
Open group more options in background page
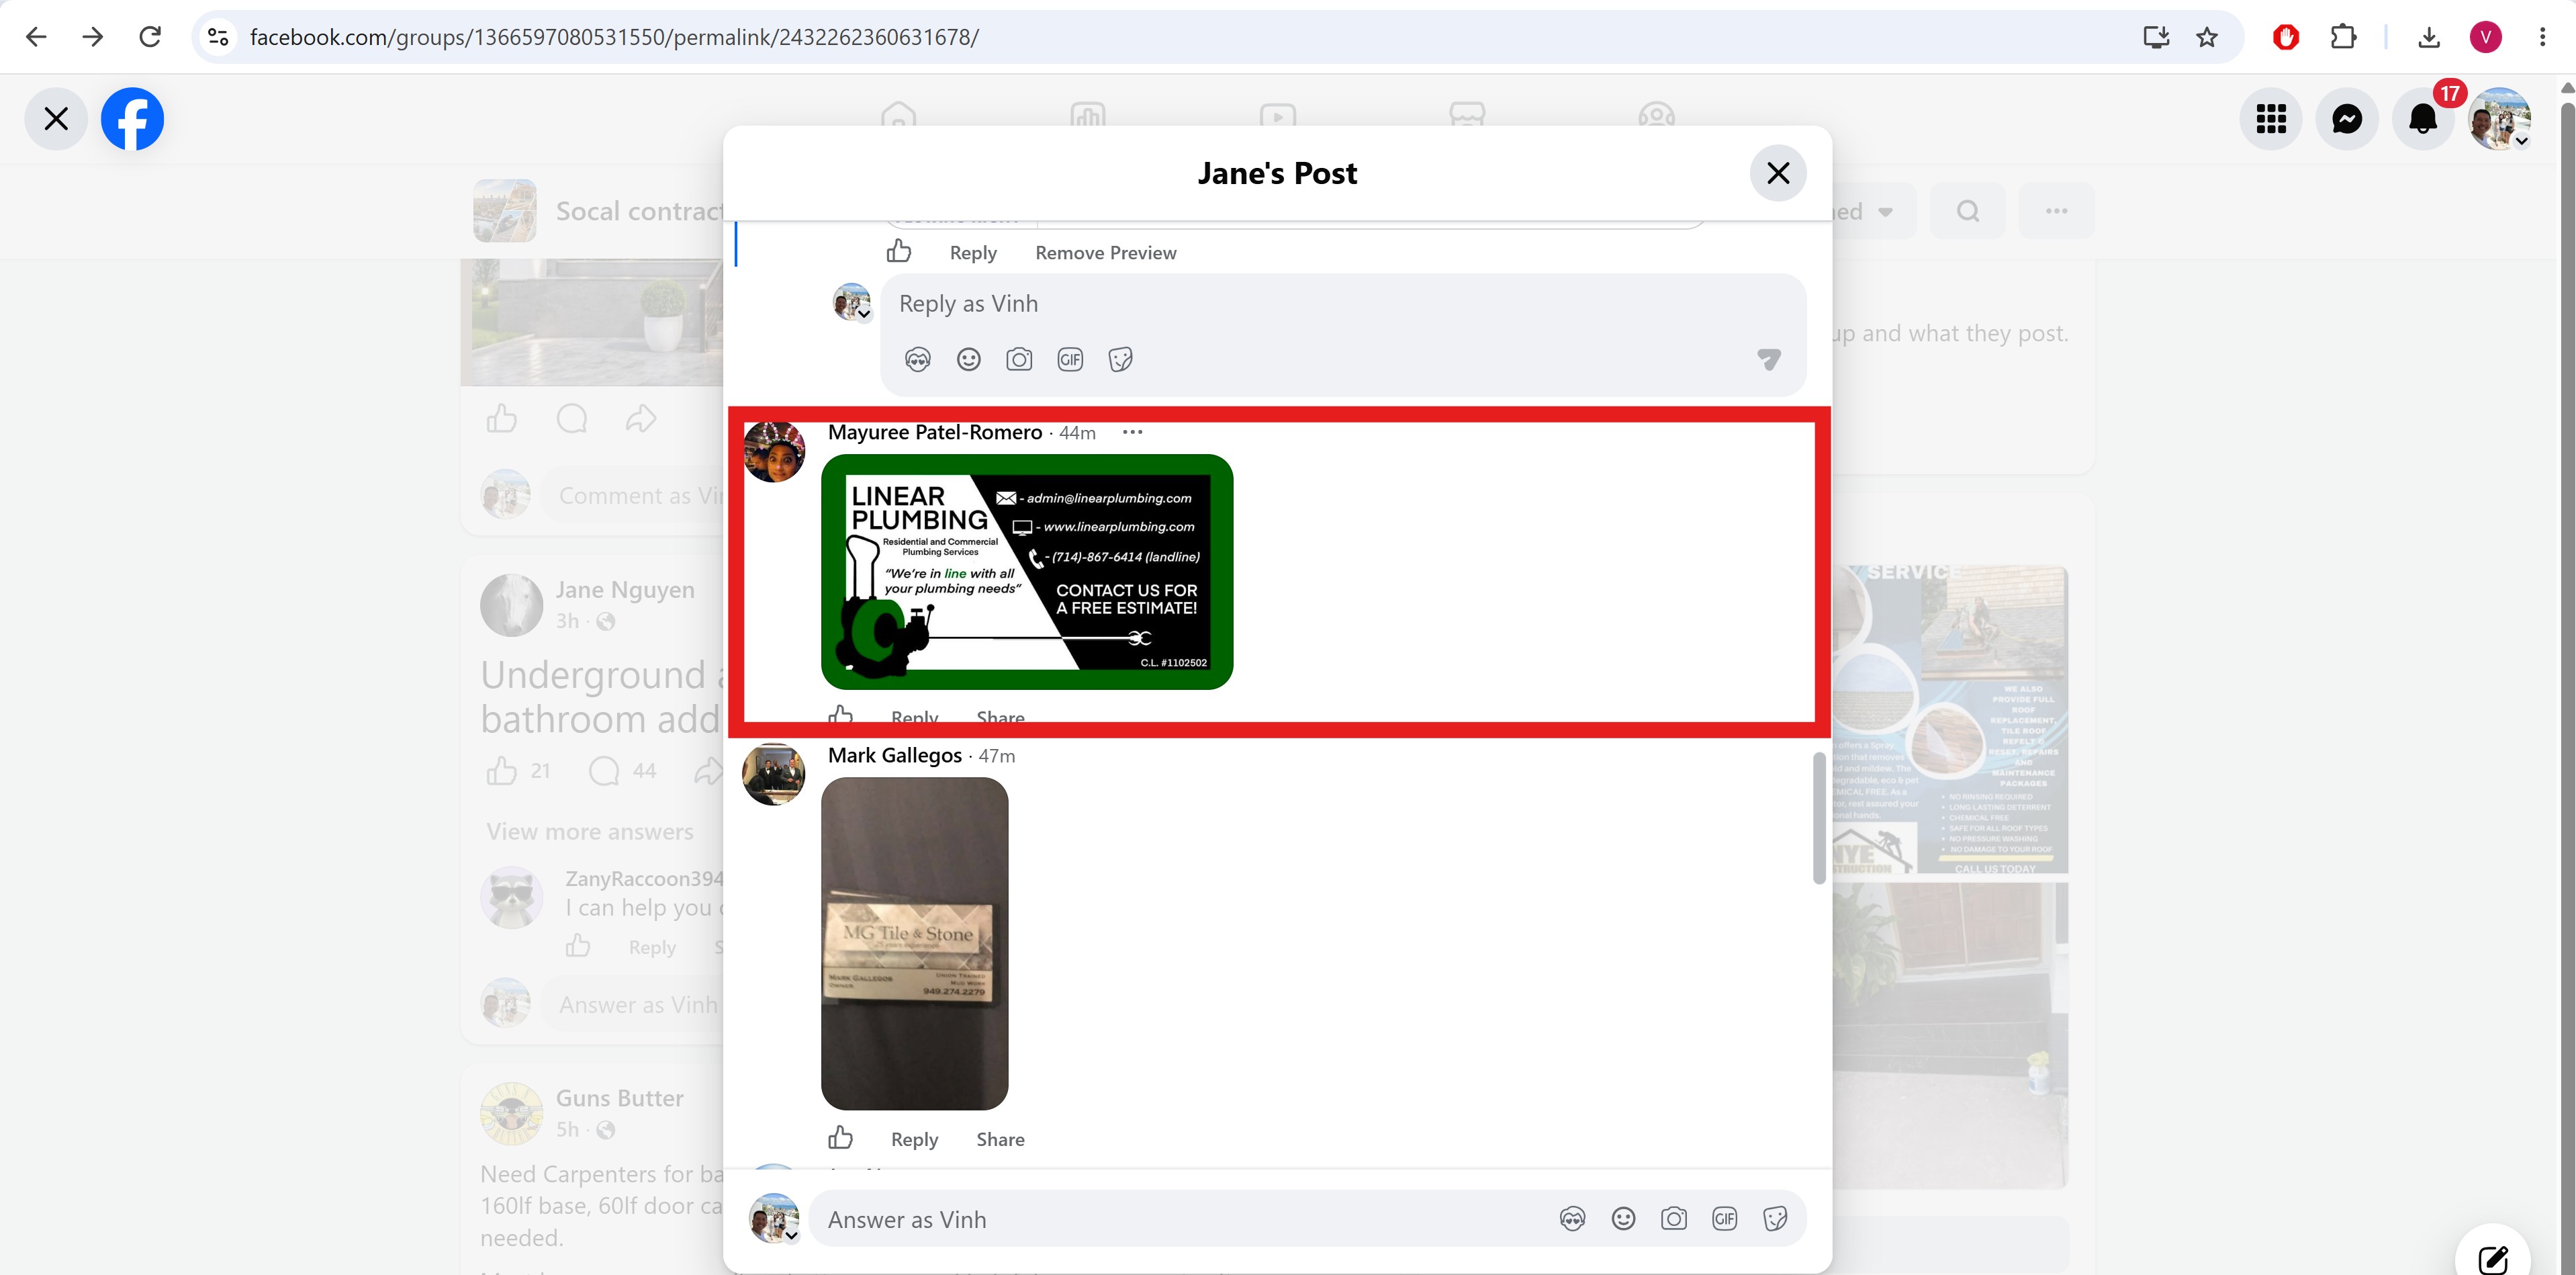pos(2056,211)
